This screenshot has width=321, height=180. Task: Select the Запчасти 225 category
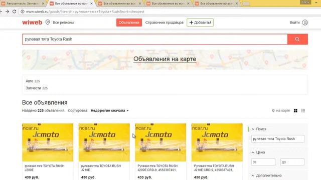(x=37, y=88)
